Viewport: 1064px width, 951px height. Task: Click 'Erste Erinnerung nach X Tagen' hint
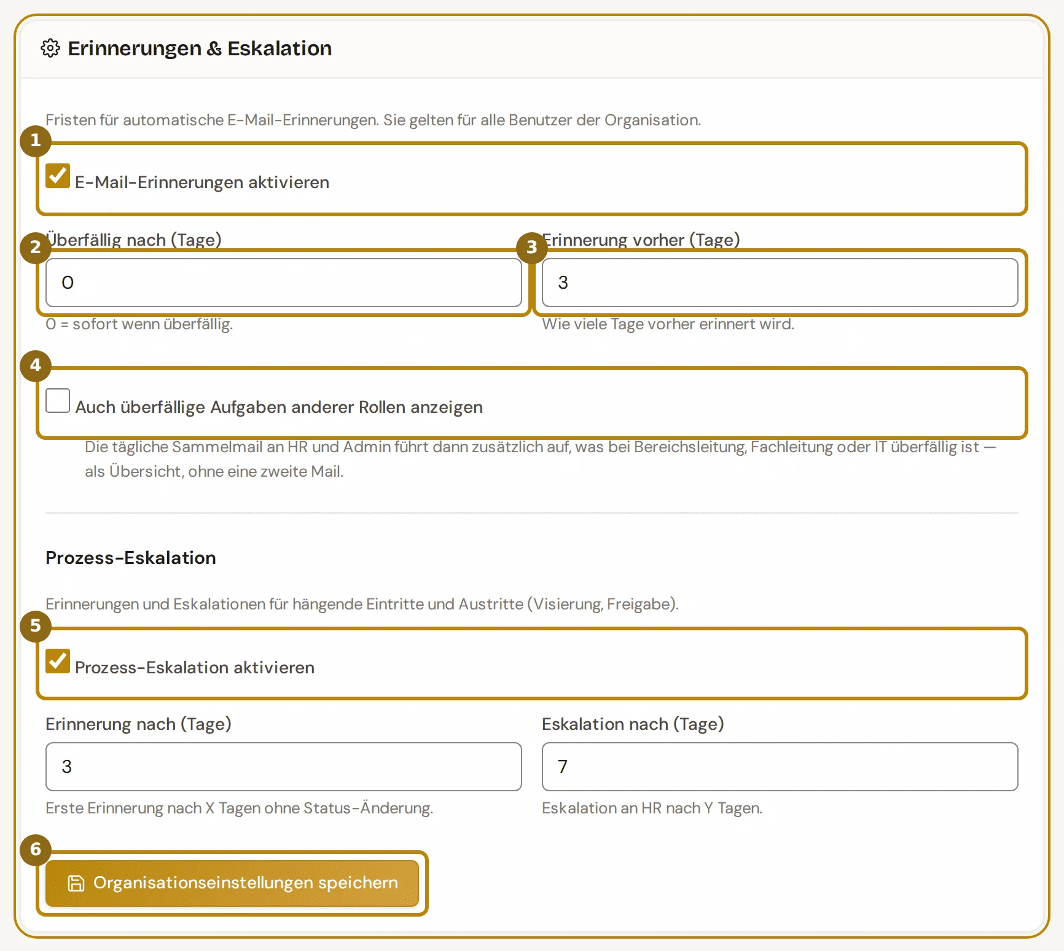click(240, 808)
